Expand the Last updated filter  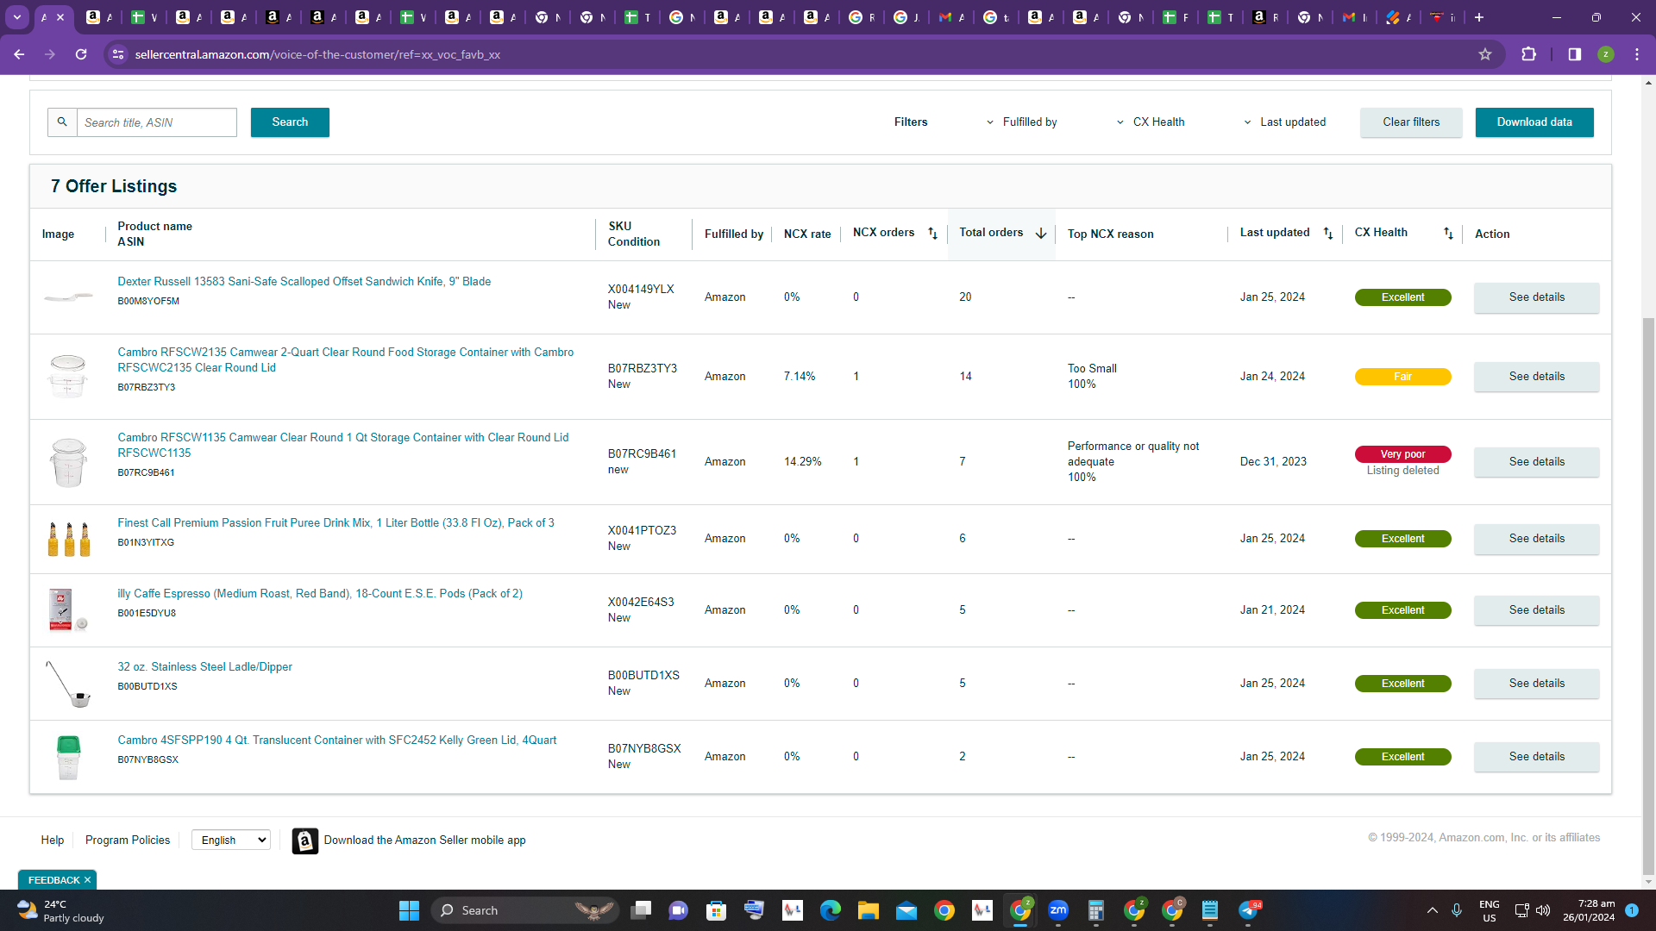click(x=1284, y=122)
